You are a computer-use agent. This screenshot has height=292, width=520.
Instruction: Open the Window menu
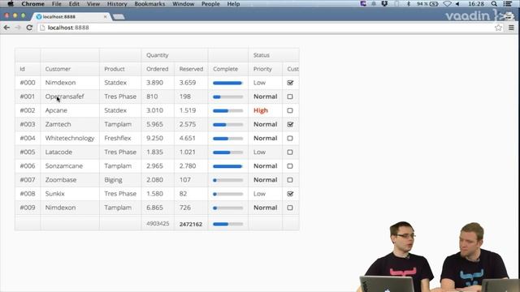[183, 4]
